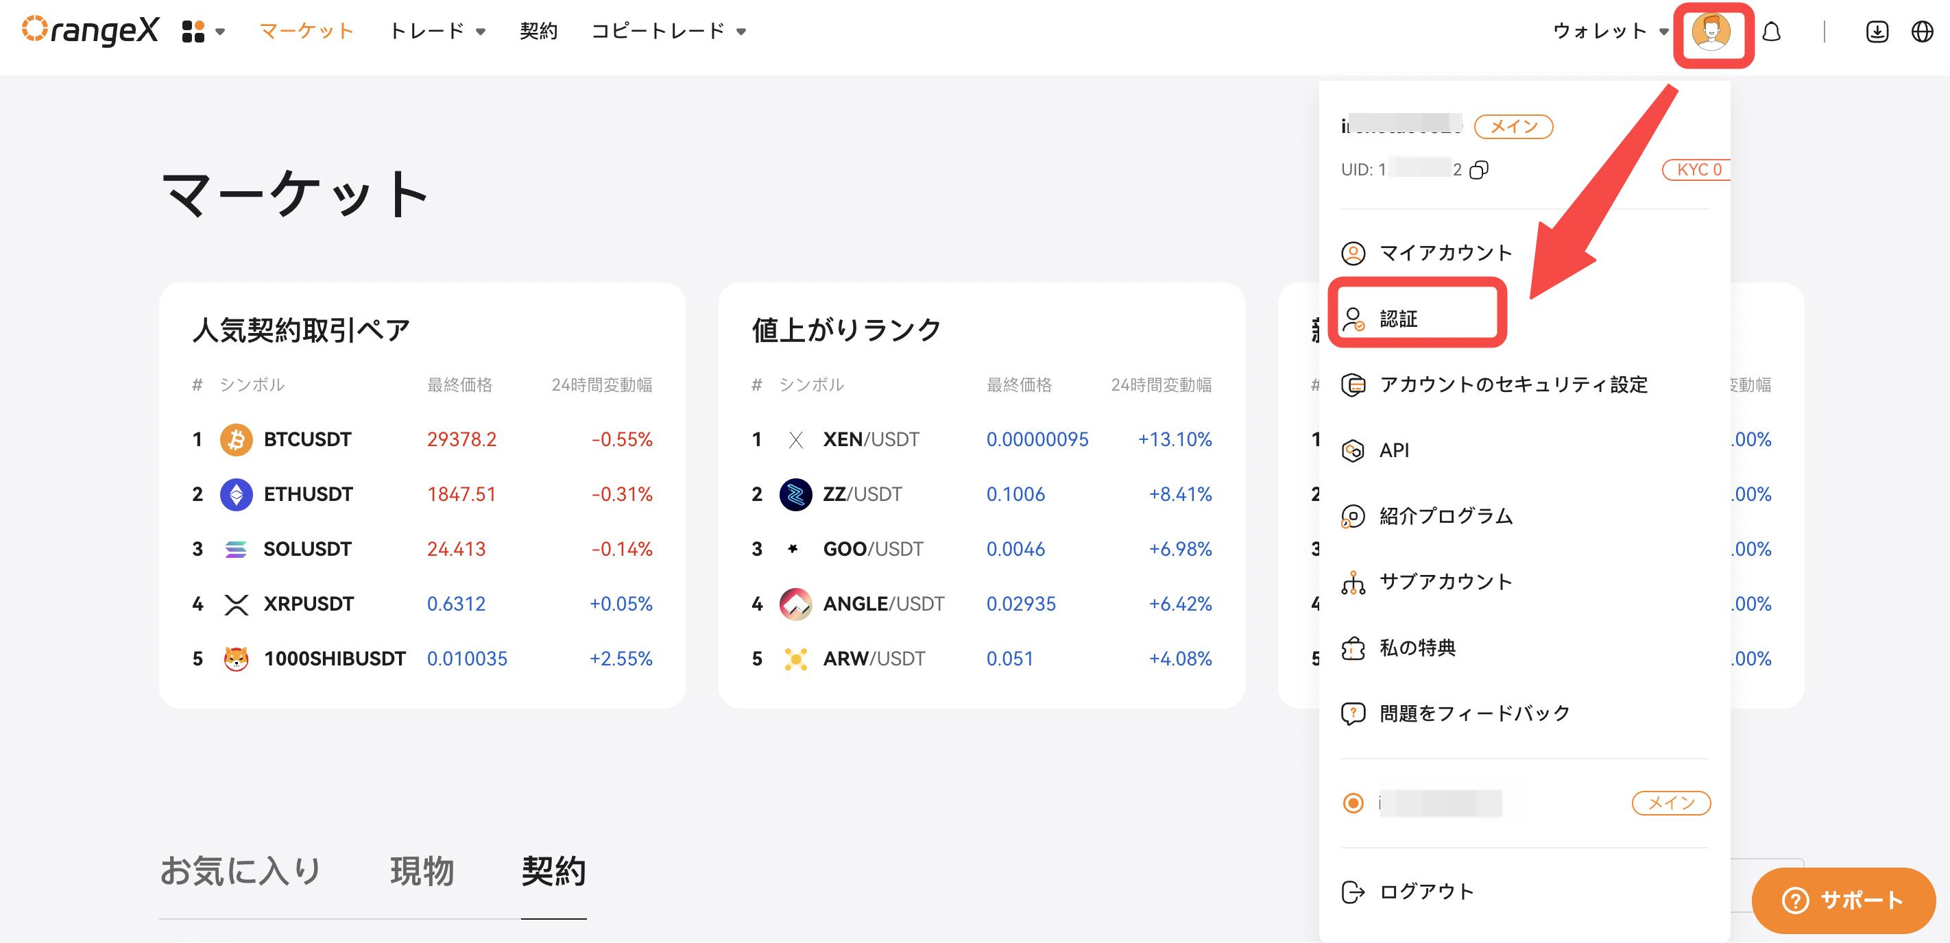This screenshot has width=1950, height=943.
Task: Click the XRPUSDT icon
Action: point(236,604)
